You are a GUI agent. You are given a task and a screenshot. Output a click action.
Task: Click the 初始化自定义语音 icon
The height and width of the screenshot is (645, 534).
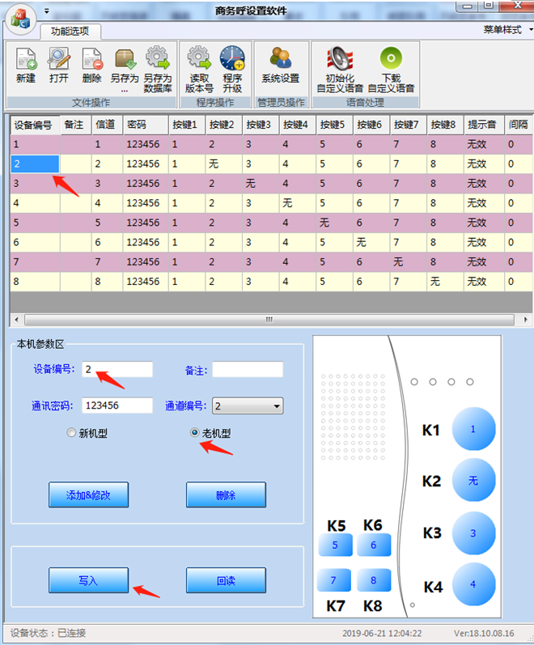(x=340, y=61)
